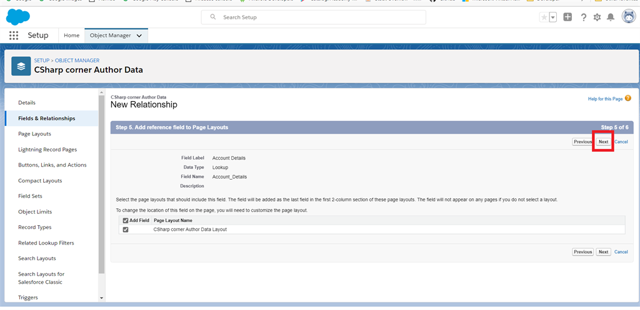Screen dimensions: 640x310
Task: Click the bottom Next button
Action: (x=603, y=252)
